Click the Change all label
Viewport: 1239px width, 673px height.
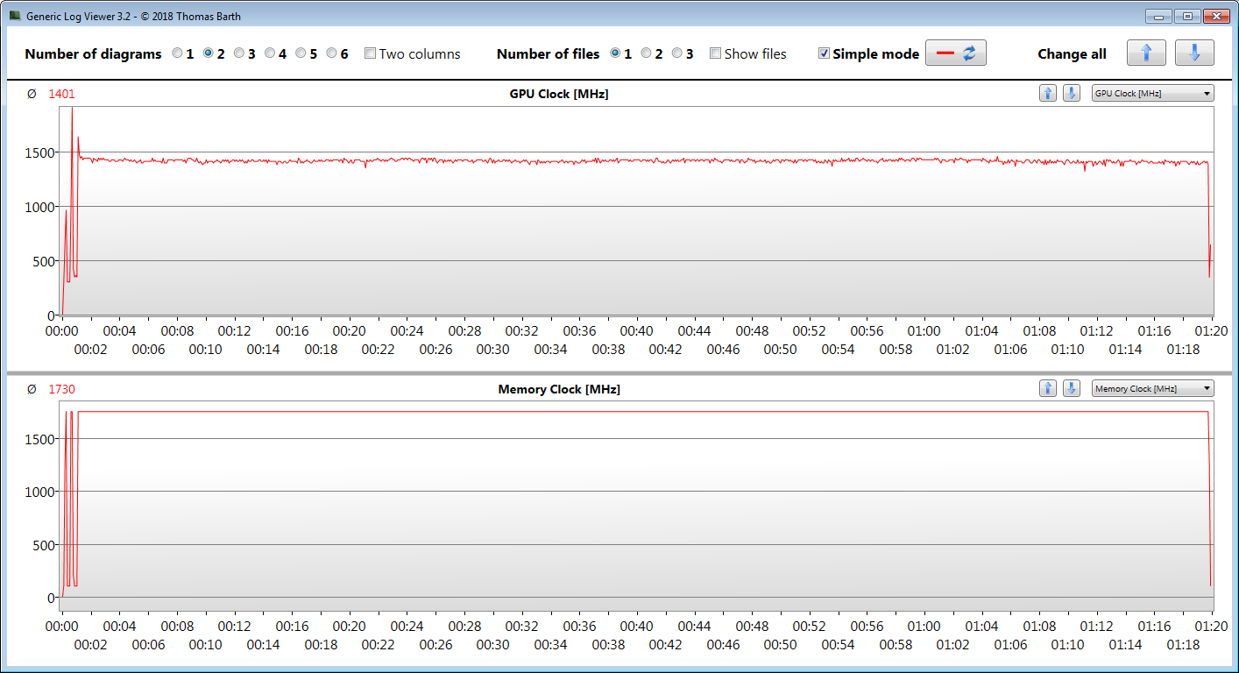pyautogui.click(x=1072, y=53)
